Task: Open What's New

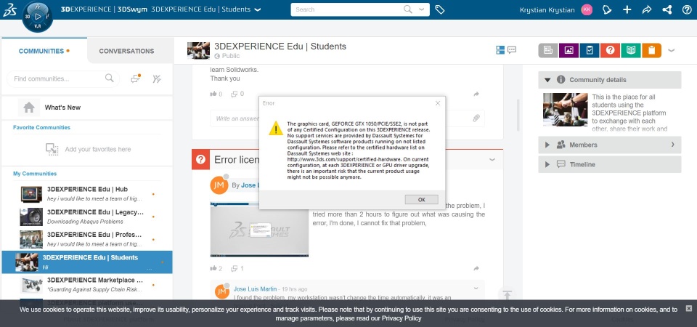Action: [x=62, y=108]
